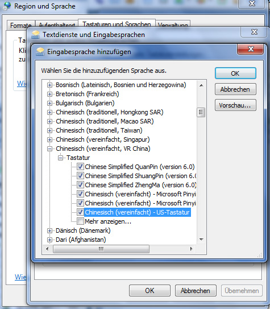Select Chinesisch (traditionell, Hongkong SAR) label
270x309 pixels.
[x=110, y=112]
